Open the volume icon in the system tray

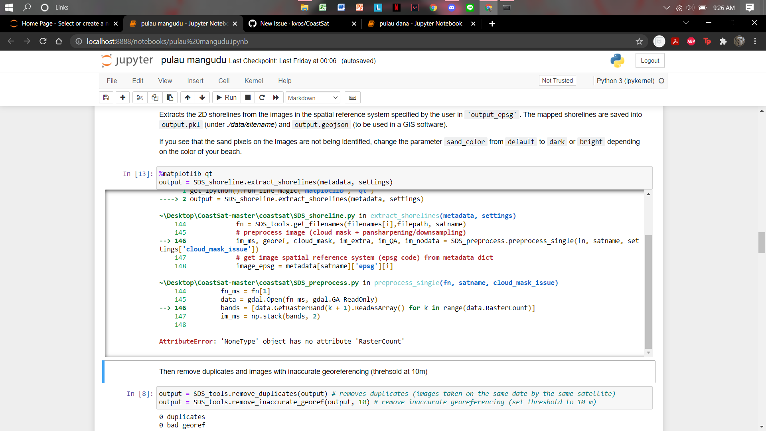tap(690, 7)
